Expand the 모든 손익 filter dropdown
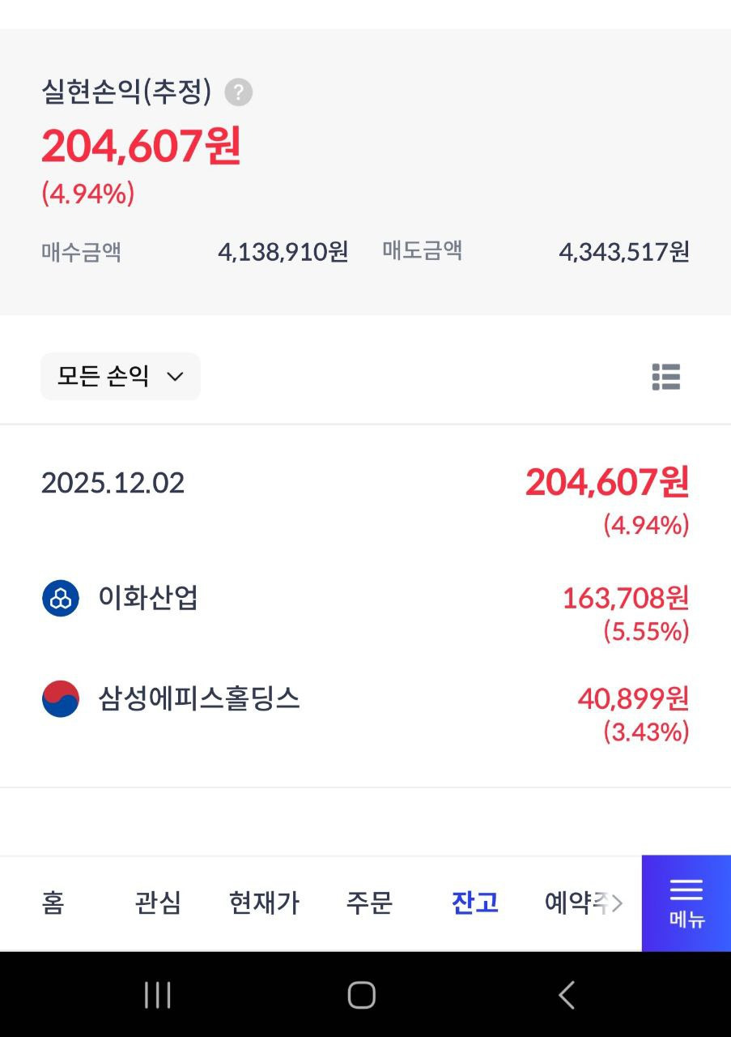The image size is (731, 1037). pos(121,376)
